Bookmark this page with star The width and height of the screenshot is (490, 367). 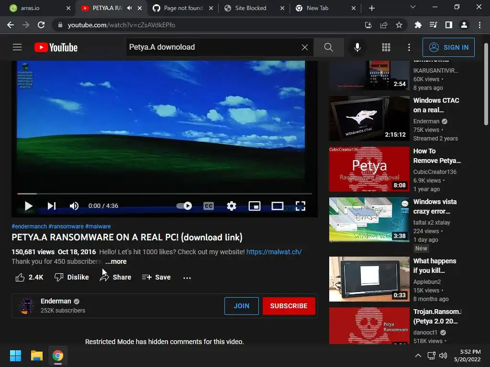click(x=399, y=25)
